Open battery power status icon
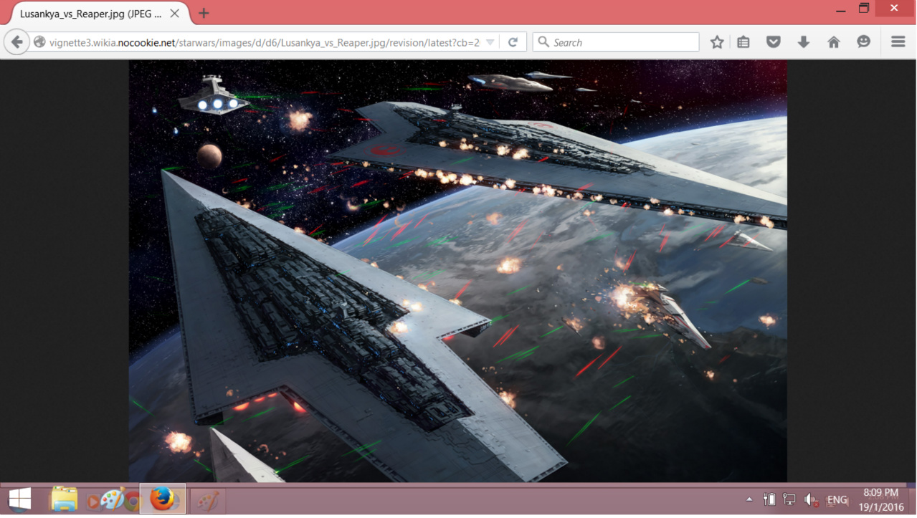 point(769,499)
